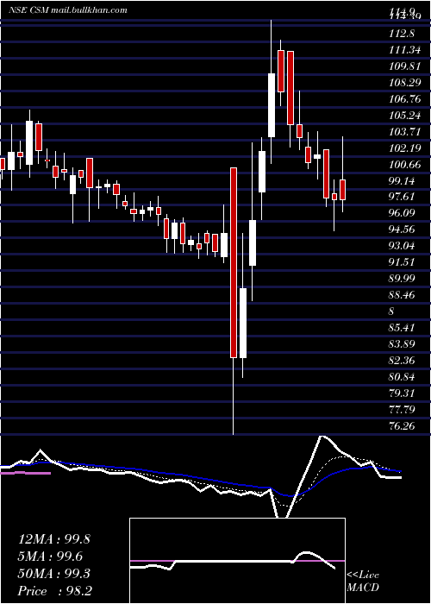Click the 80.84 price axis label

coord(402,377)
